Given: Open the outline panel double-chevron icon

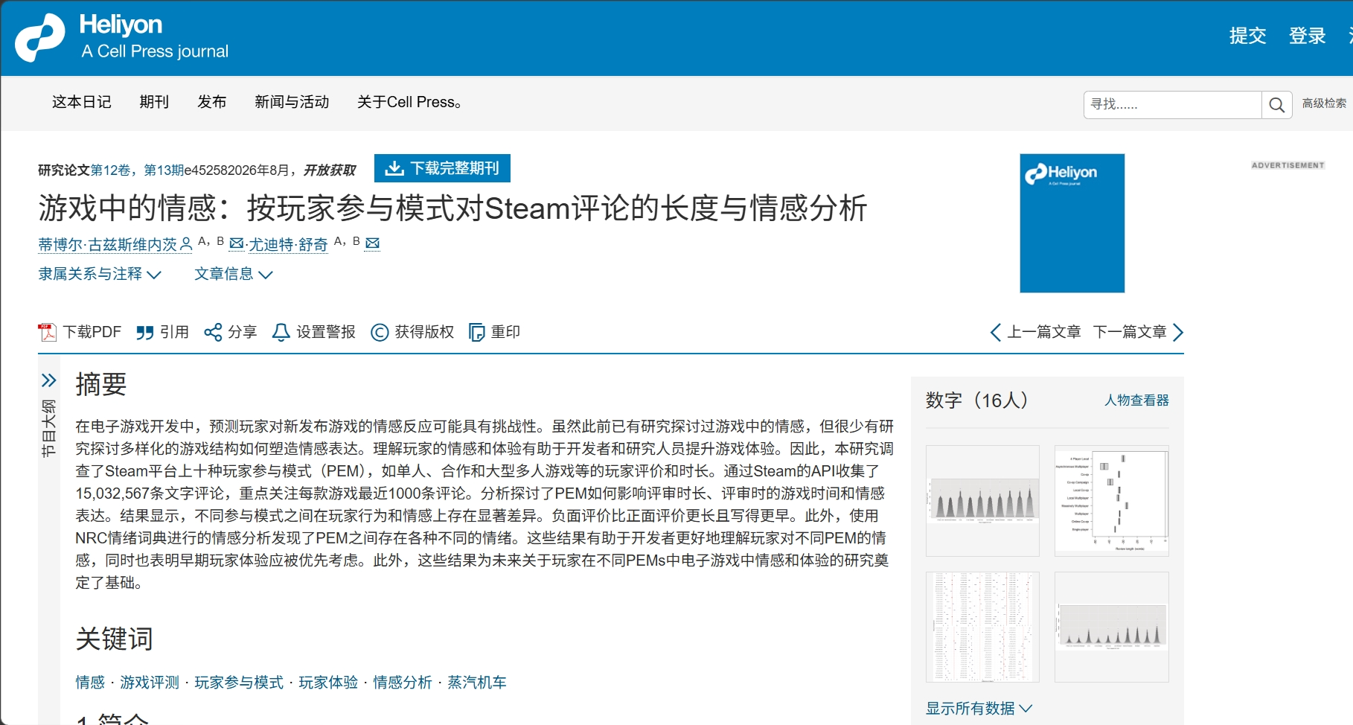Looking at the screenshot, I should pos(48,380).
